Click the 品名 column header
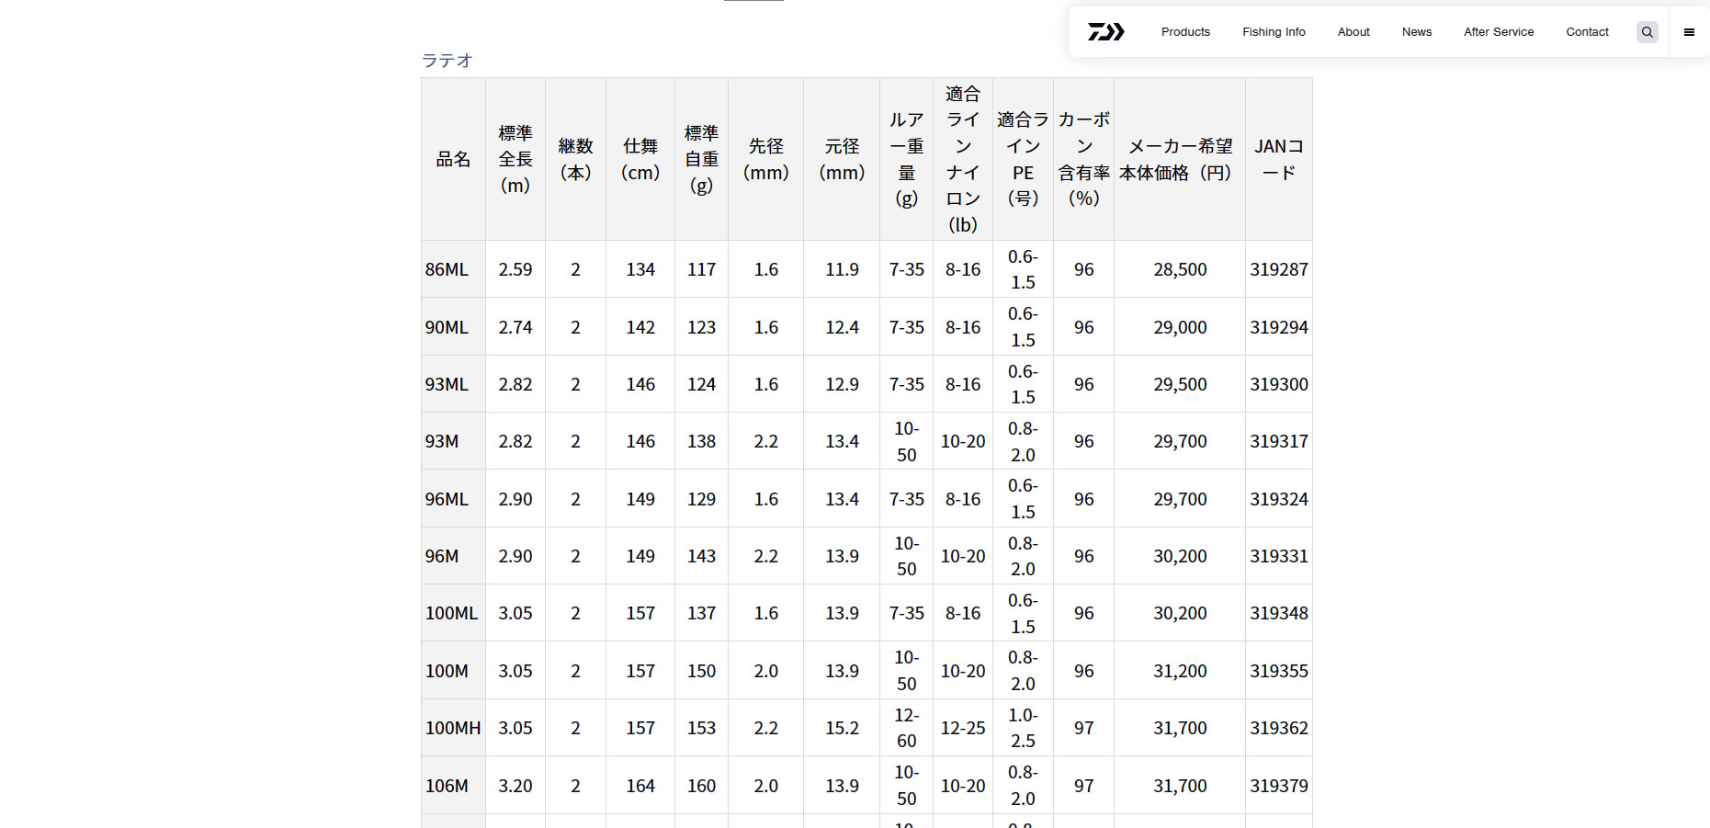Viewport: 1710px width, 828px height. pyautogui.click(x=453, y=159)
